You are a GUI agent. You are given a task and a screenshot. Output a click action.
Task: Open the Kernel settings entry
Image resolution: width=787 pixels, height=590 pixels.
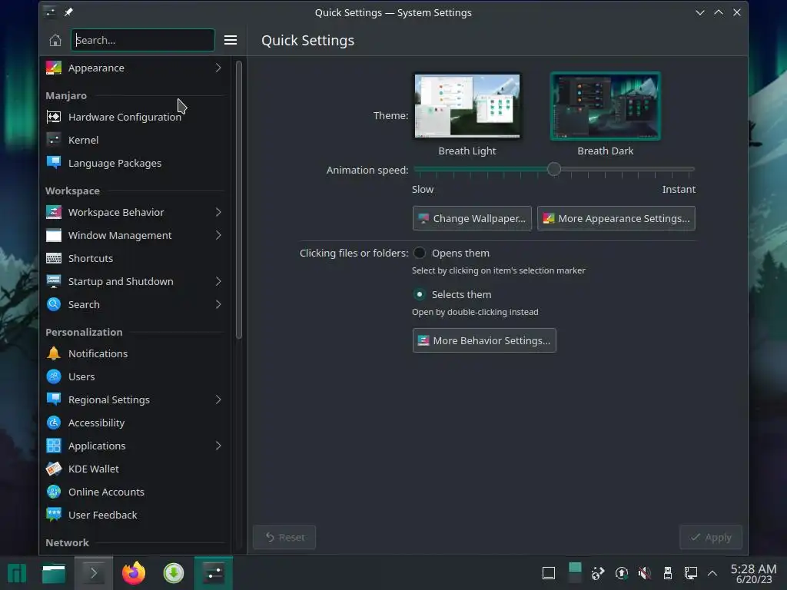coord(134,140)
